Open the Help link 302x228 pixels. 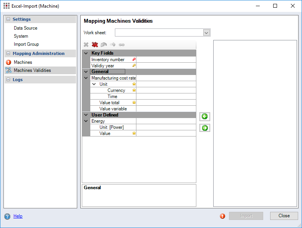[x=18, y=216]
